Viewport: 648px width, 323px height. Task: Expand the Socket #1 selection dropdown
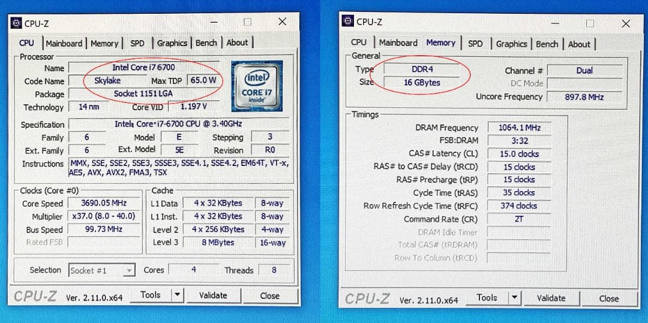click(130, 271)
